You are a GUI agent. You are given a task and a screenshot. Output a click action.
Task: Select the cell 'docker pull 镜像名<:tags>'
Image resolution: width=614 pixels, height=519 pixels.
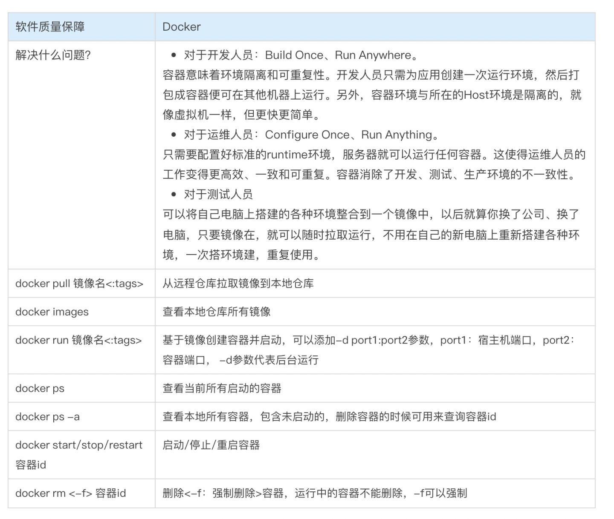81,283
